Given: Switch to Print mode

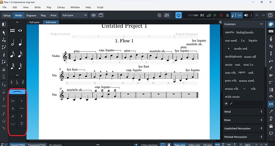Looking at the screenshot, I should [53, 16].
